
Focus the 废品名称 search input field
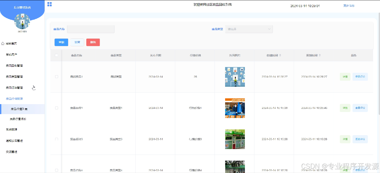91,29
